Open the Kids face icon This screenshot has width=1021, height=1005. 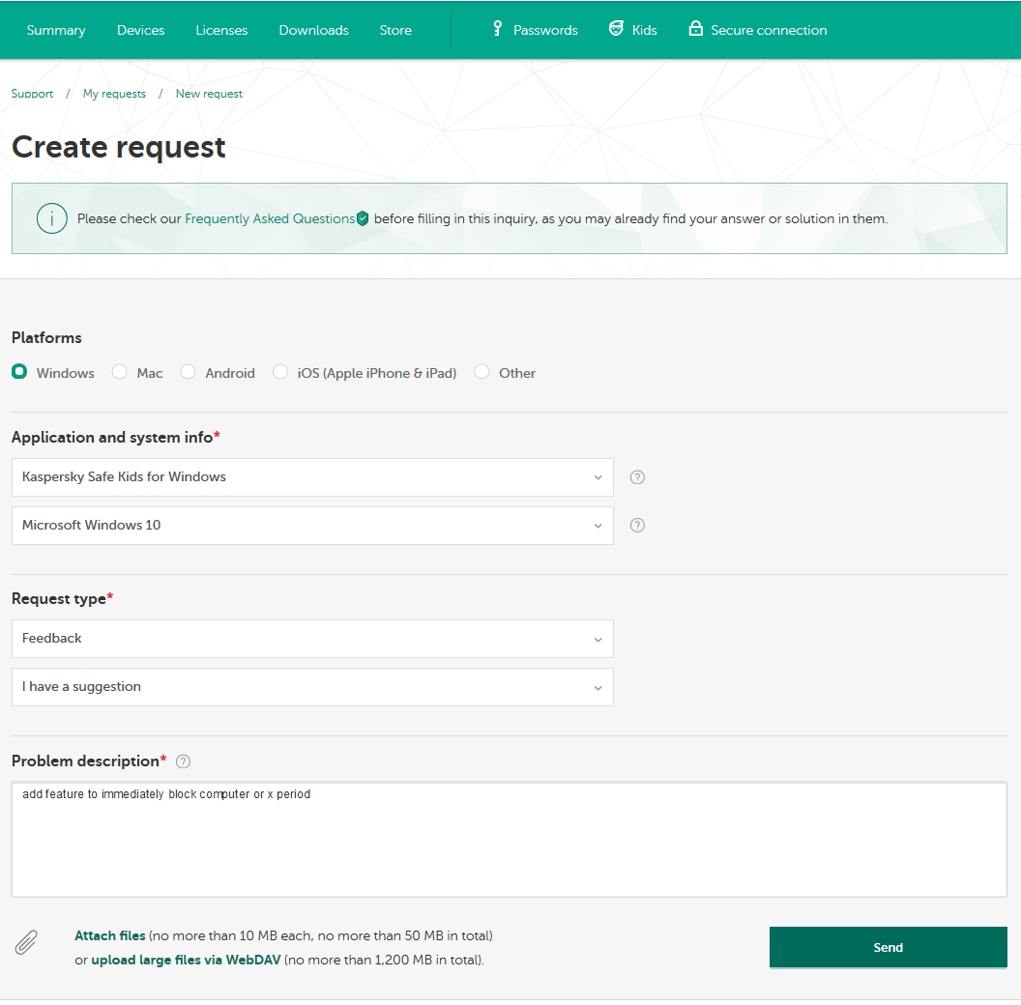pyautogui.click(x=616, y=29)
